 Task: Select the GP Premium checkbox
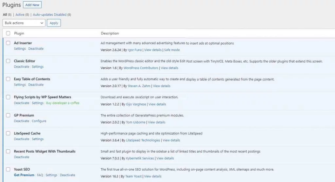pyautogui.click(x=8, y=115)
